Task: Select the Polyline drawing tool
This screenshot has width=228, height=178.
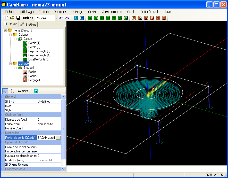Action: (x=90, y=18)
